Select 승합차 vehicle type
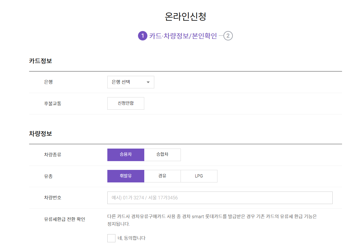The width and height of the screenshot is (358, 247). 162,155
